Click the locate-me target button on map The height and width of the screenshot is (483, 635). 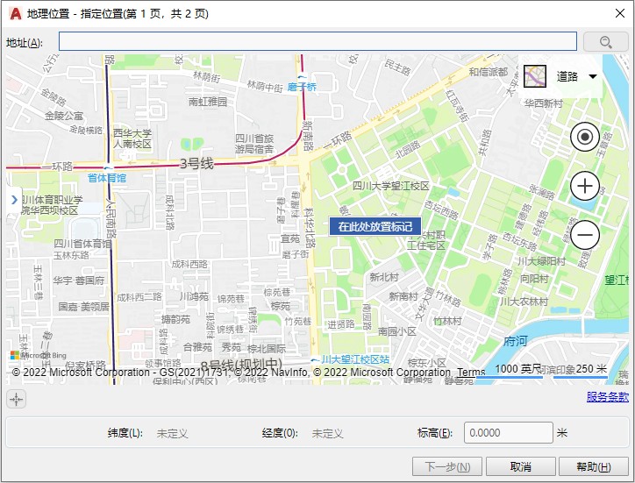point(585,137)
